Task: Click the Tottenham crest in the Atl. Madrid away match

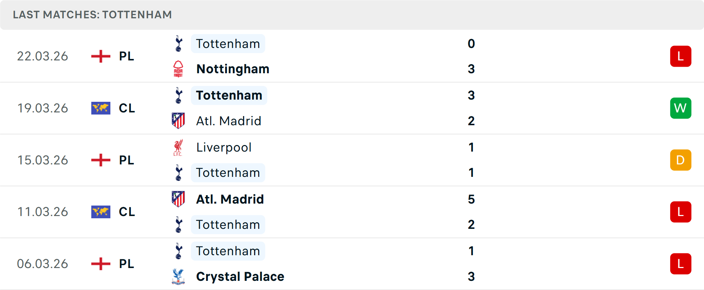Action: (179, 224)
